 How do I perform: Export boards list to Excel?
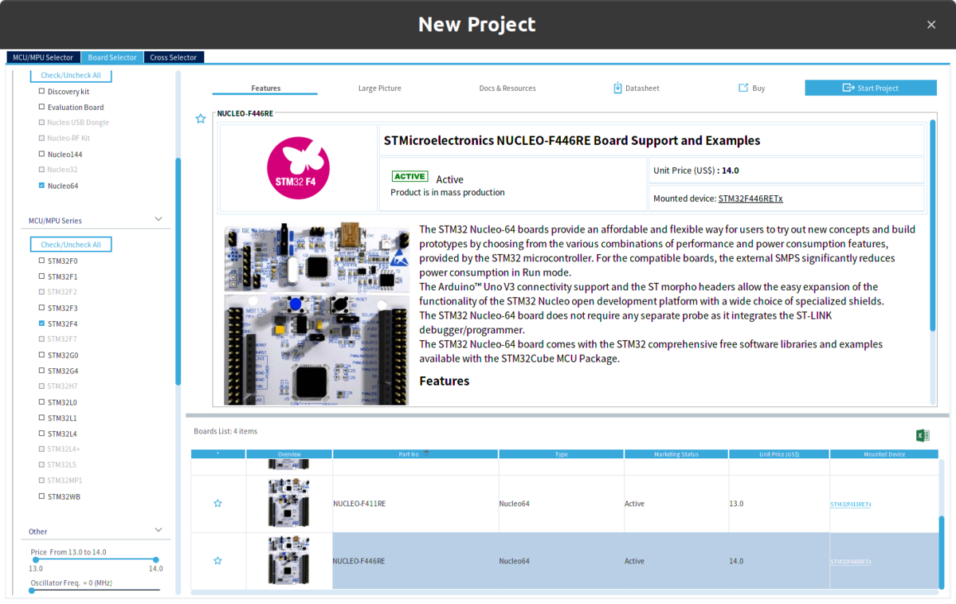point(923,435)
